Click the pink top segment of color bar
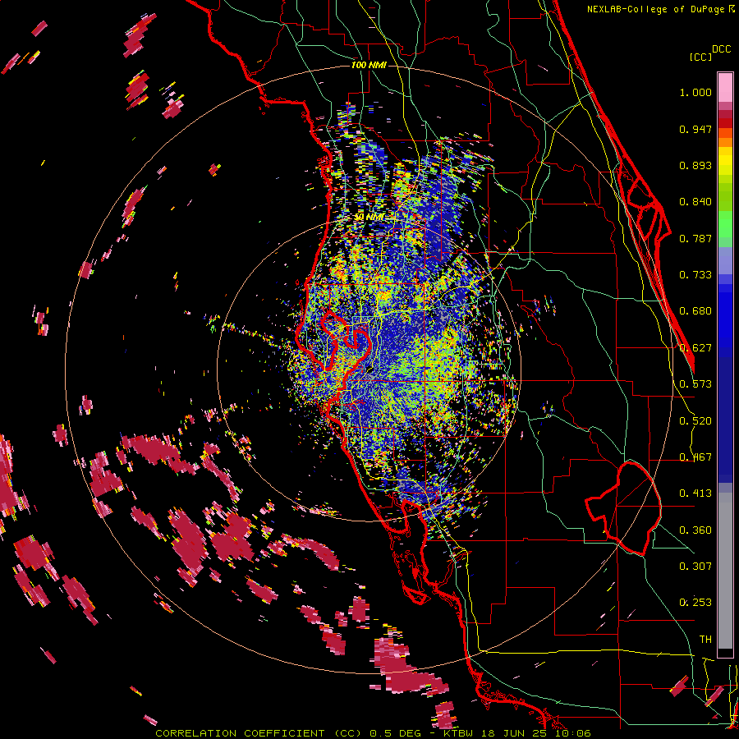Image resolution: width=739 pixels, height=739 pixels. coord(725,88)
